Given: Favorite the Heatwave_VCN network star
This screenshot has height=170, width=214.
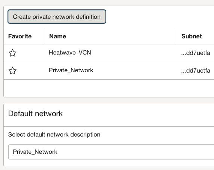Looking at the screenshot, I should pos(12,53).
